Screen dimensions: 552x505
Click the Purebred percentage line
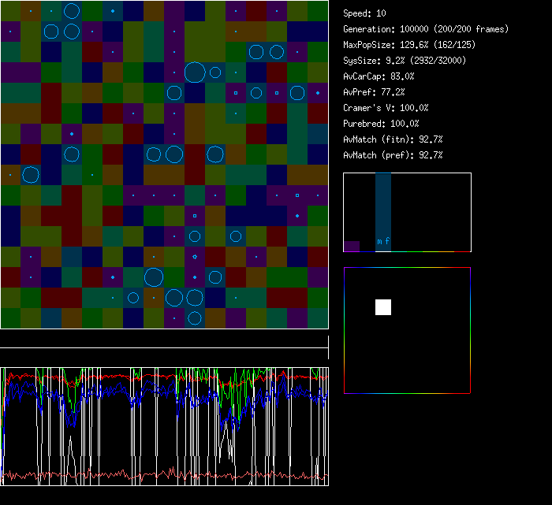tap(381, 124)
